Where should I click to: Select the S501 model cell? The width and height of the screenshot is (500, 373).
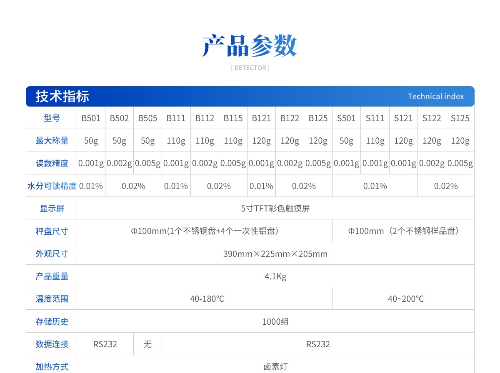[x=346, y=118]
